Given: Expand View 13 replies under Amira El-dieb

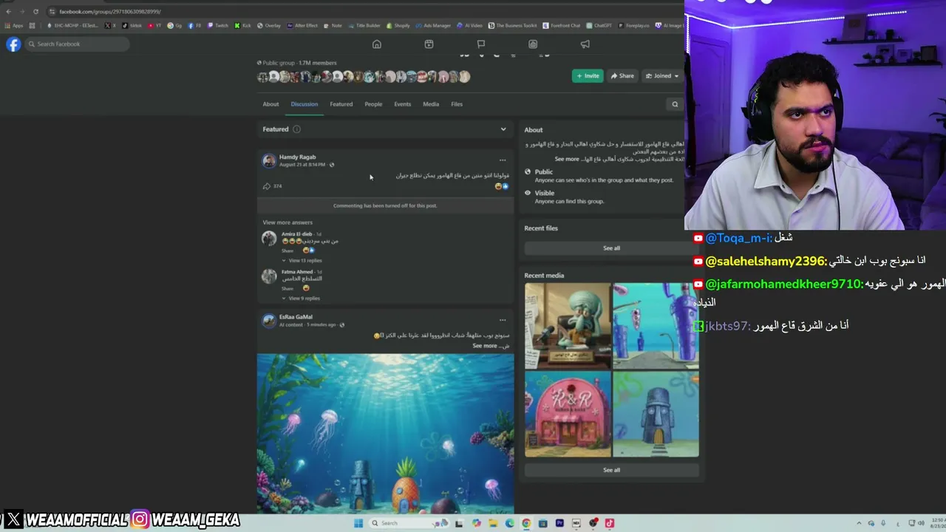Looking at the screenshot, I should [x=302, y=261].
